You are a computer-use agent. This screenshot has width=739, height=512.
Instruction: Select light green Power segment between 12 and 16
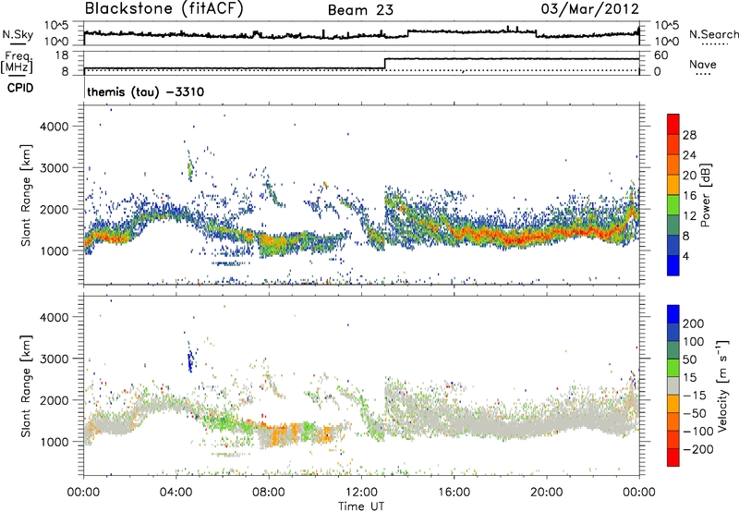coord(673,205)
